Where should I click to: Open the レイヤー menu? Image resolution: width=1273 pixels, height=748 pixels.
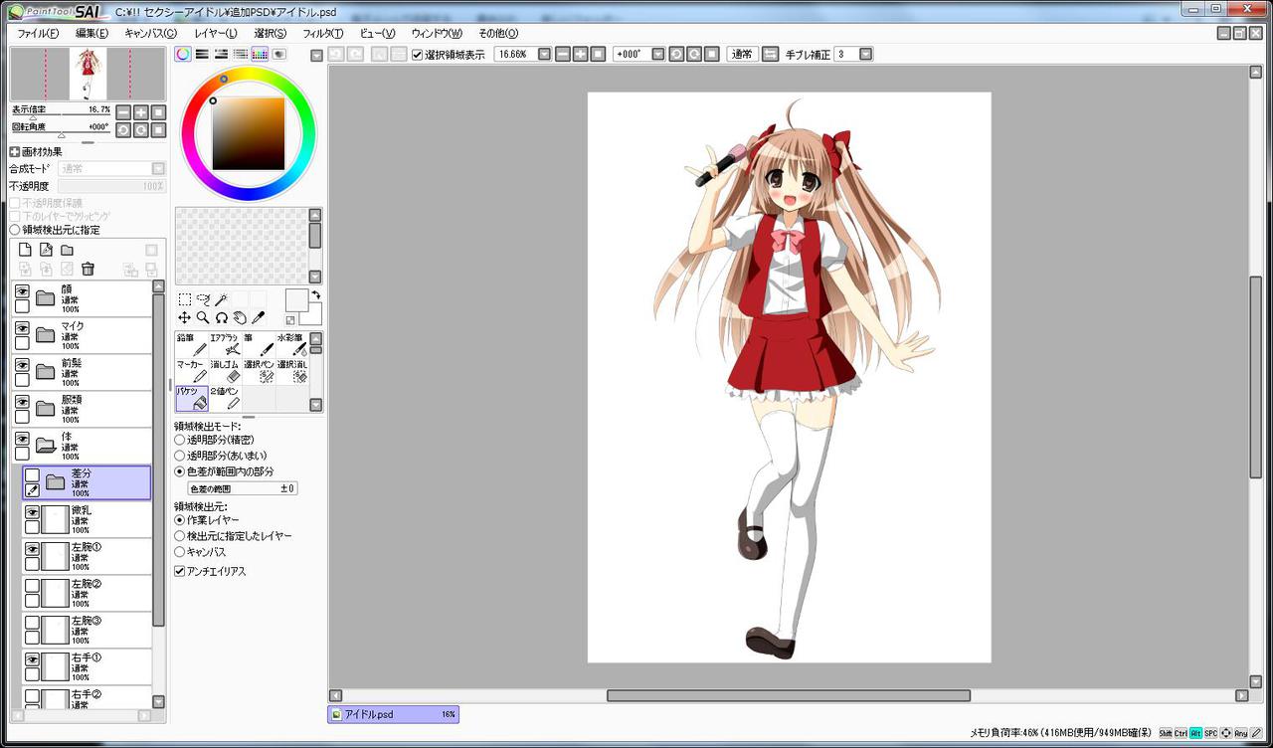tap(216, 33)
